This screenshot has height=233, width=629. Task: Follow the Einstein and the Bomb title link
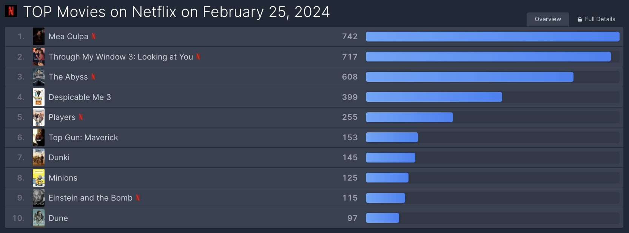[x=91, y=198]
